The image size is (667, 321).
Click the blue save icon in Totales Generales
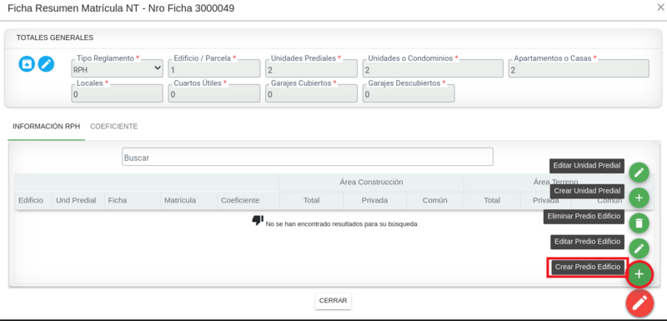tap(27, 64)
